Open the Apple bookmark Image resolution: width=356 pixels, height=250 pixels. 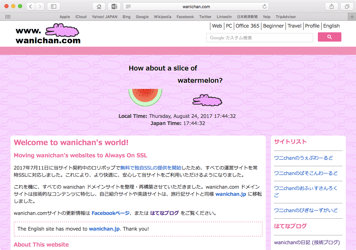[65, 17]
